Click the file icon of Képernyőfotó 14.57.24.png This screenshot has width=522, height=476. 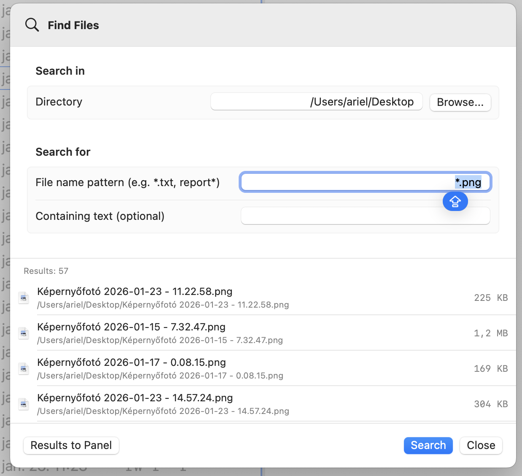[24, 404]
